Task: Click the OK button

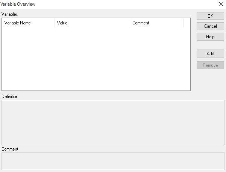Action: pos(210,16)
